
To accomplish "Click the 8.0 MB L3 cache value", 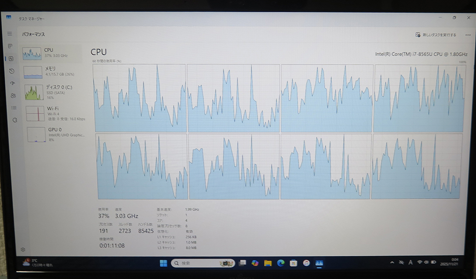I will tap(191, 248).
